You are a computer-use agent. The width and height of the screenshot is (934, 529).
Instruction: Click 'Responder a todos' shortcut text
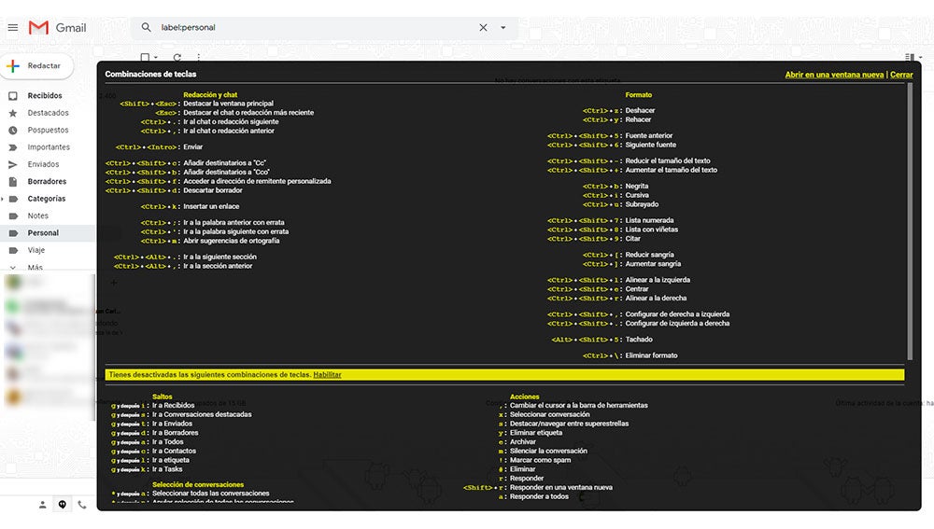click(x=539, y=497)
